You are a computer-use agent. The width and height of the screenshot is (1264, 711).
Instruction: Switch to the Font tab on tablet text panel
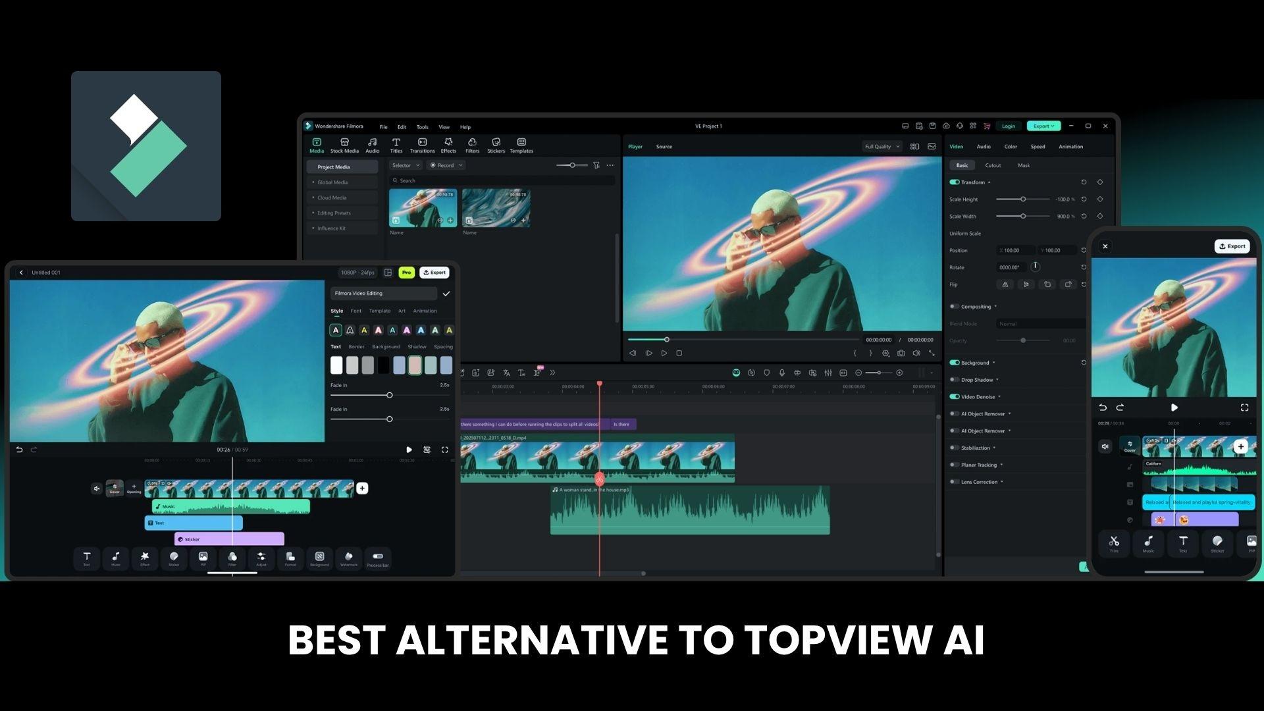[356, 311]
